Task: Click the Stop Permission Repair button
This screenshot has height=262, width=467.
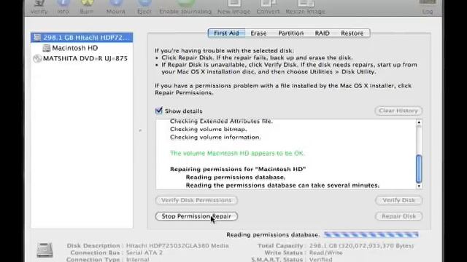Action: 196,216
